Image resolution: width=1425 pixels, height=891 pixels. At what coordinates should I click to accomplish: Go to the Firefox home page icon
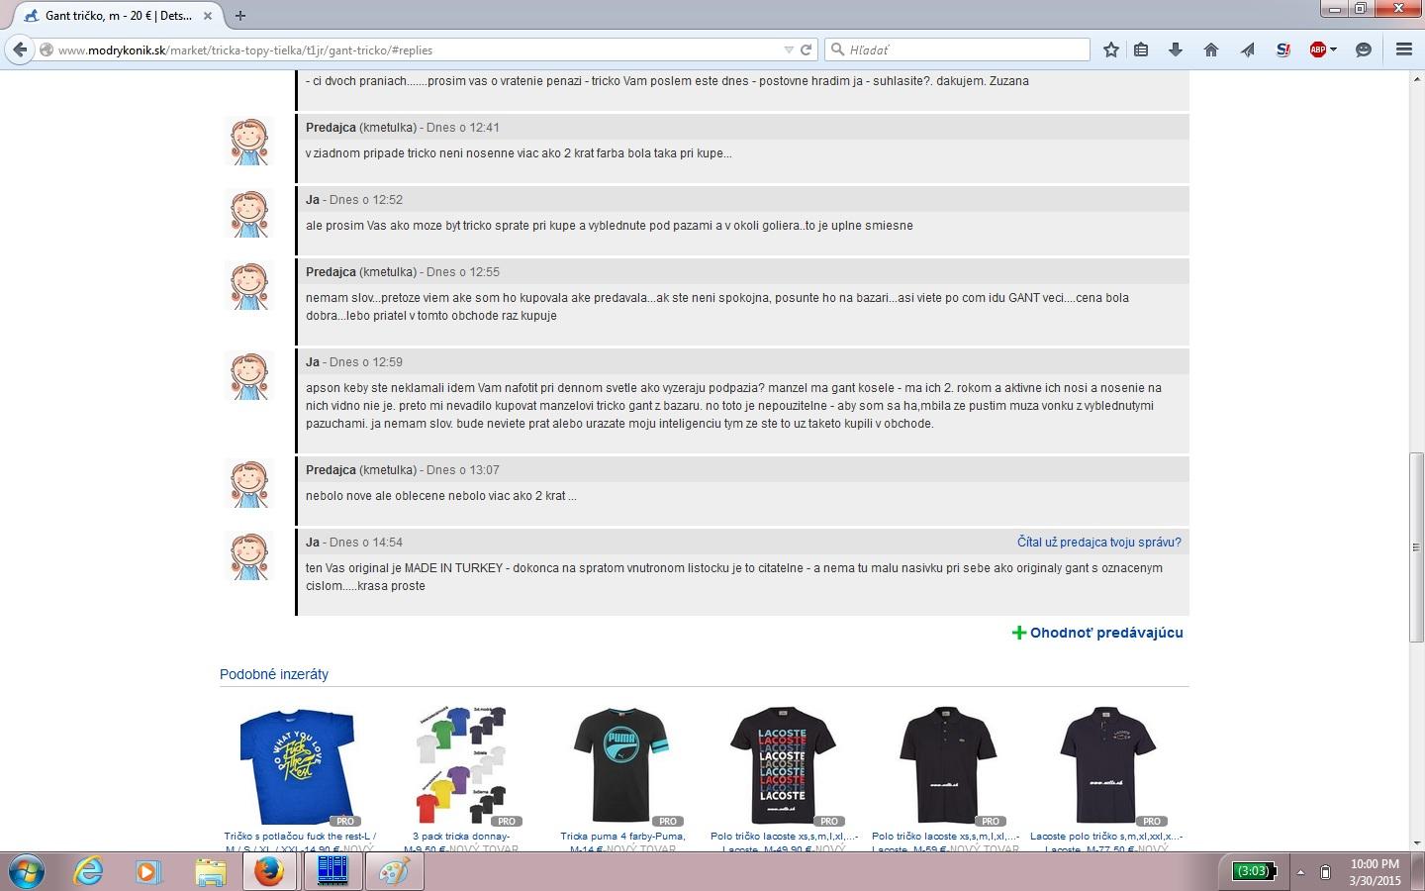click(1210, 49)
